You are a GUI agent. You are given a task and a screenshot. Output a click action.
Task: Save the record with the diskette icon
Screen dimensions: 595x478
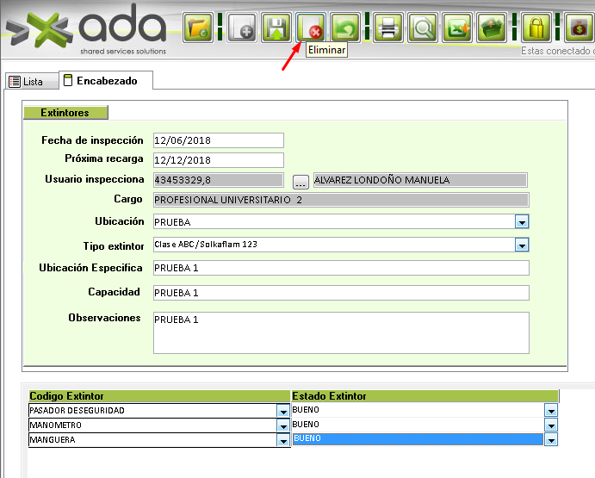pos(276,28)
